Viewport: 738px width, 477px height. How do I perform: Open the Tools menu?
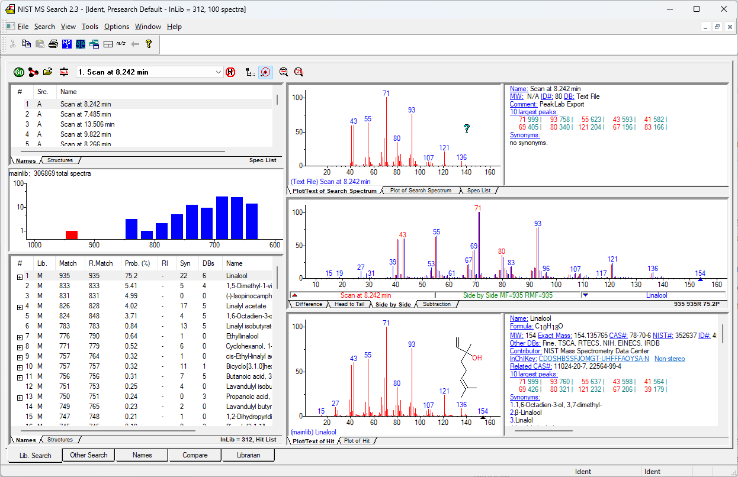(x=90, y=27)
